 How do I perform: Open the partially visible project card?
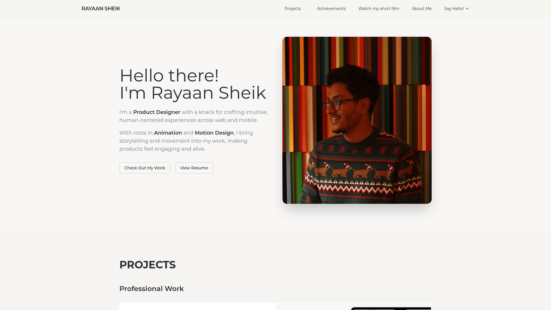point(275,306)
